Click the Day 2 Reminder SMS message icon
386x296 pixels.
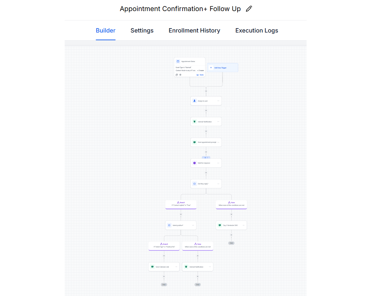220,225
